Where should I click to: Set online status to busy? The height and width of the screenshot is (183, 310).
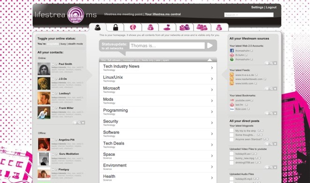tap(63, 44)
